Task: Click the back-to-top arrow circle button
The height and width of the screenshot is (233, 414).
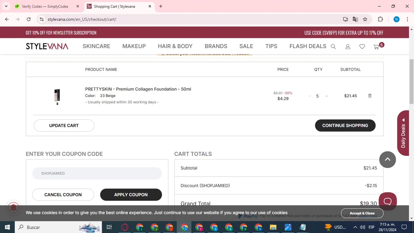Action: click(388, 159)
